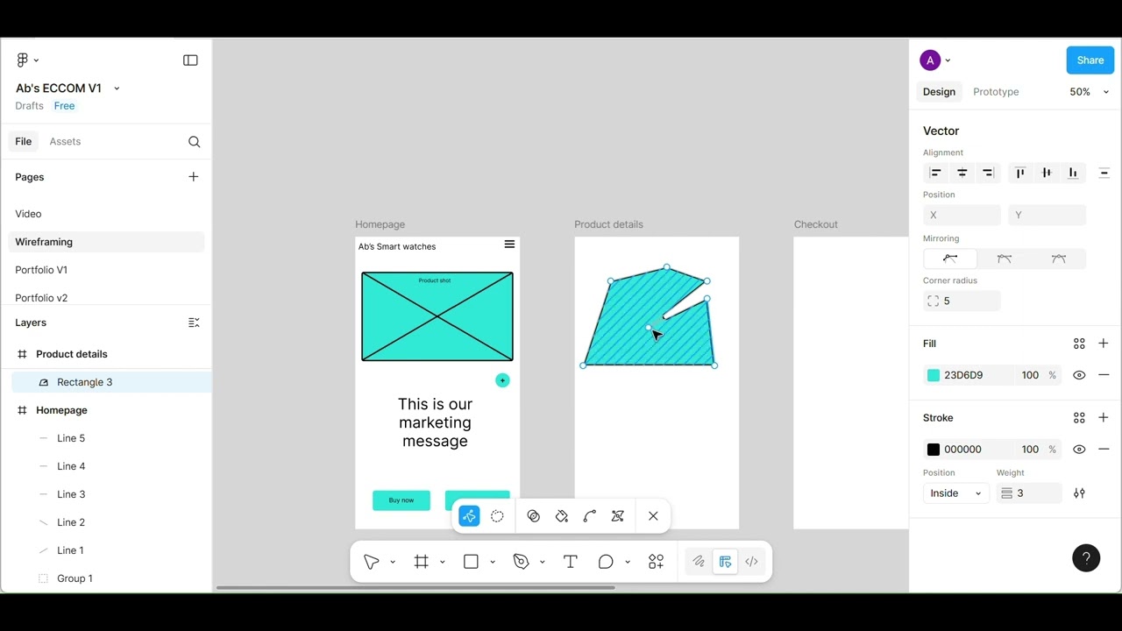The image size is (1122, 631).
Task: Align vertical centers icon
Action: click(x=1046, y=173)
